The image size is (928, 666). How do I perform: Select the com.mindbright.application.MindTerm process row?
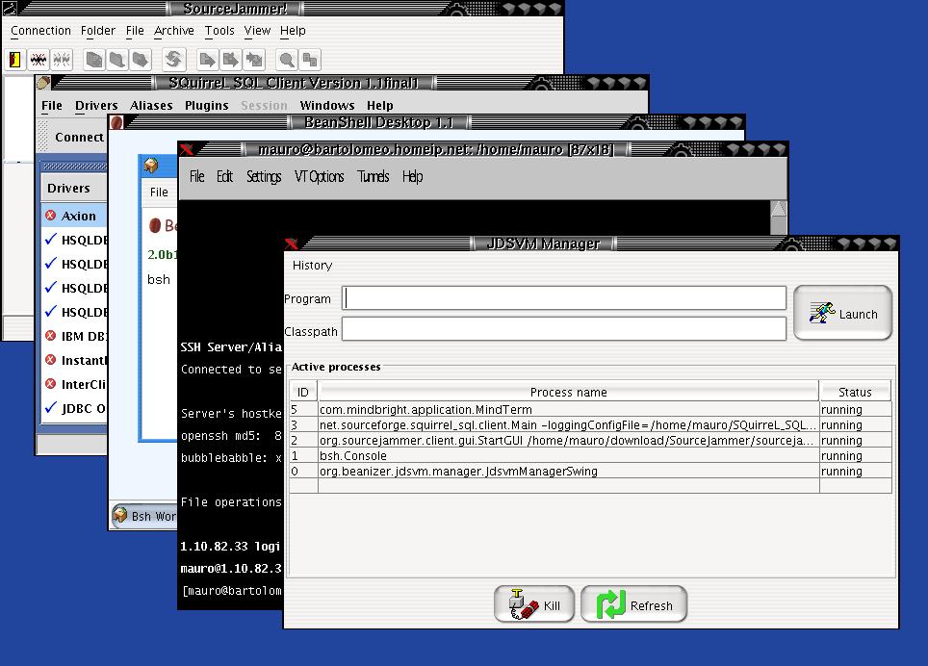click(x=591, y=409)
